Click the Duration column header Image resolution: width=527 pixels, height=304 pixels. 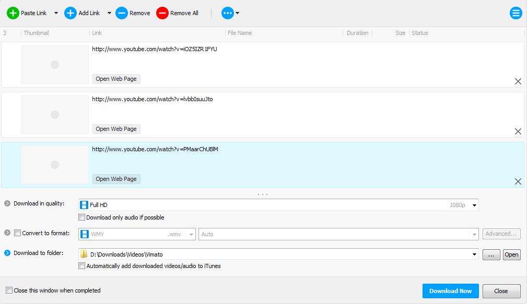[357, 33]
